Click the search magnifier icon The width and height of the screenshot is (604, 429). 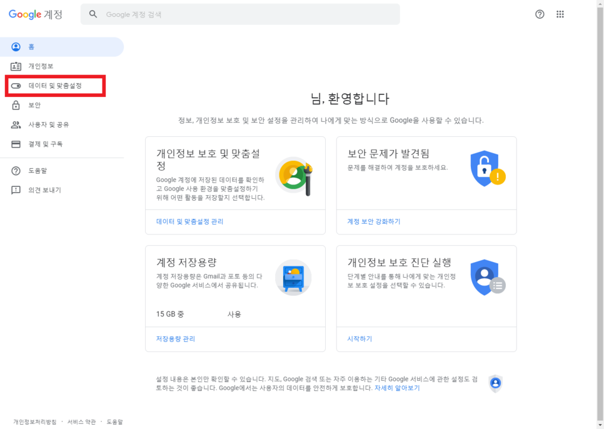point(93,14)
